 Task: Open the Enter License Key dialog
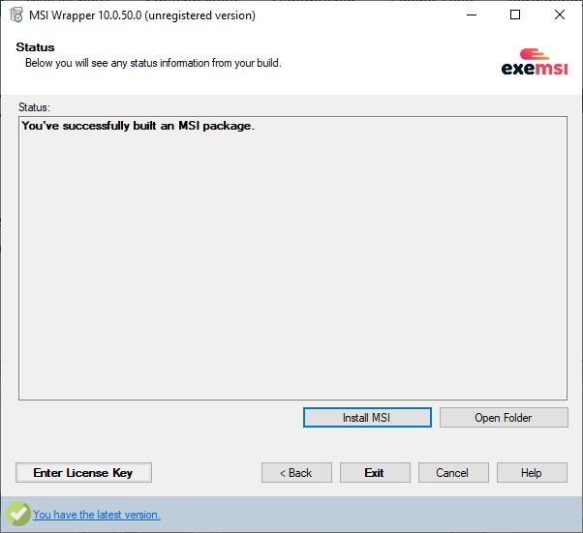click(83, 472)
